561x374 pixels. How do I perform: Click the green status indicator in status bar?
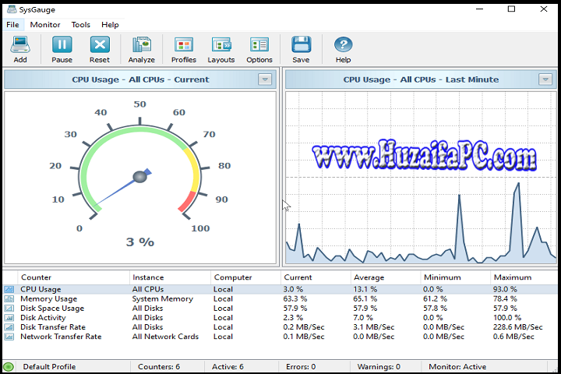9,366
